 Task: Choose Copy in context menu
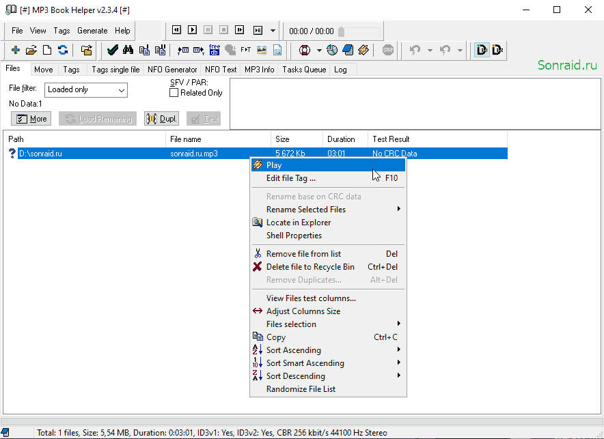pos(328,337)
